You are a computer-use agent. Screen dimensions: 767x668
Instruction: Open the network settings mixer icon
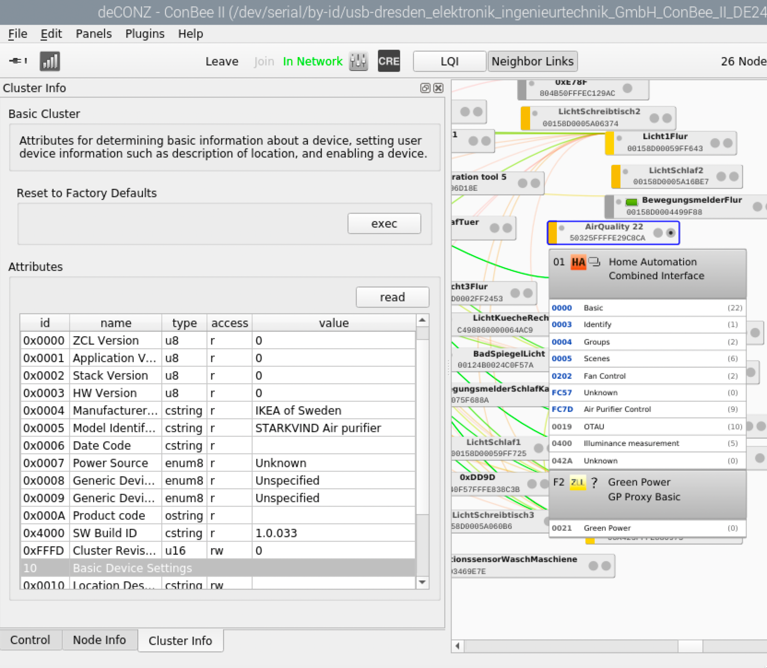358,61
